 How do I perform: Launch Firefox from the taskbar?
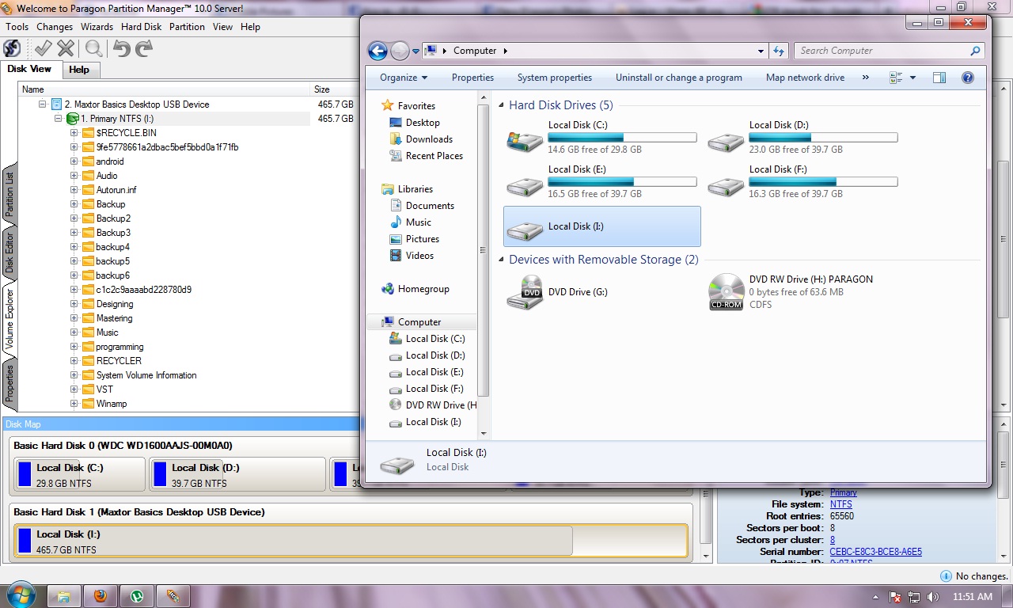[x=101, y=595]
